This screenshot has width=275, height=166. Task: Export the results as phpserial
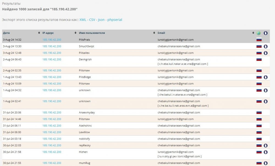coord(115,20)
